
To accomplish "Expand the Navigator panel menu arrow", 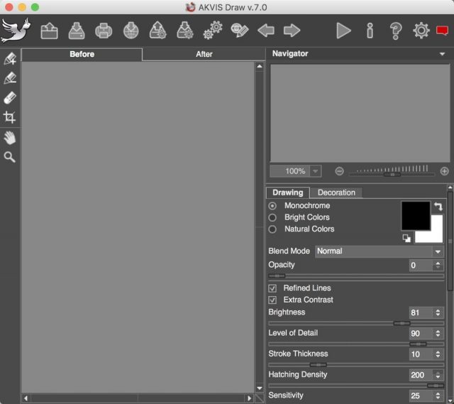I will [x=442, y=54].
